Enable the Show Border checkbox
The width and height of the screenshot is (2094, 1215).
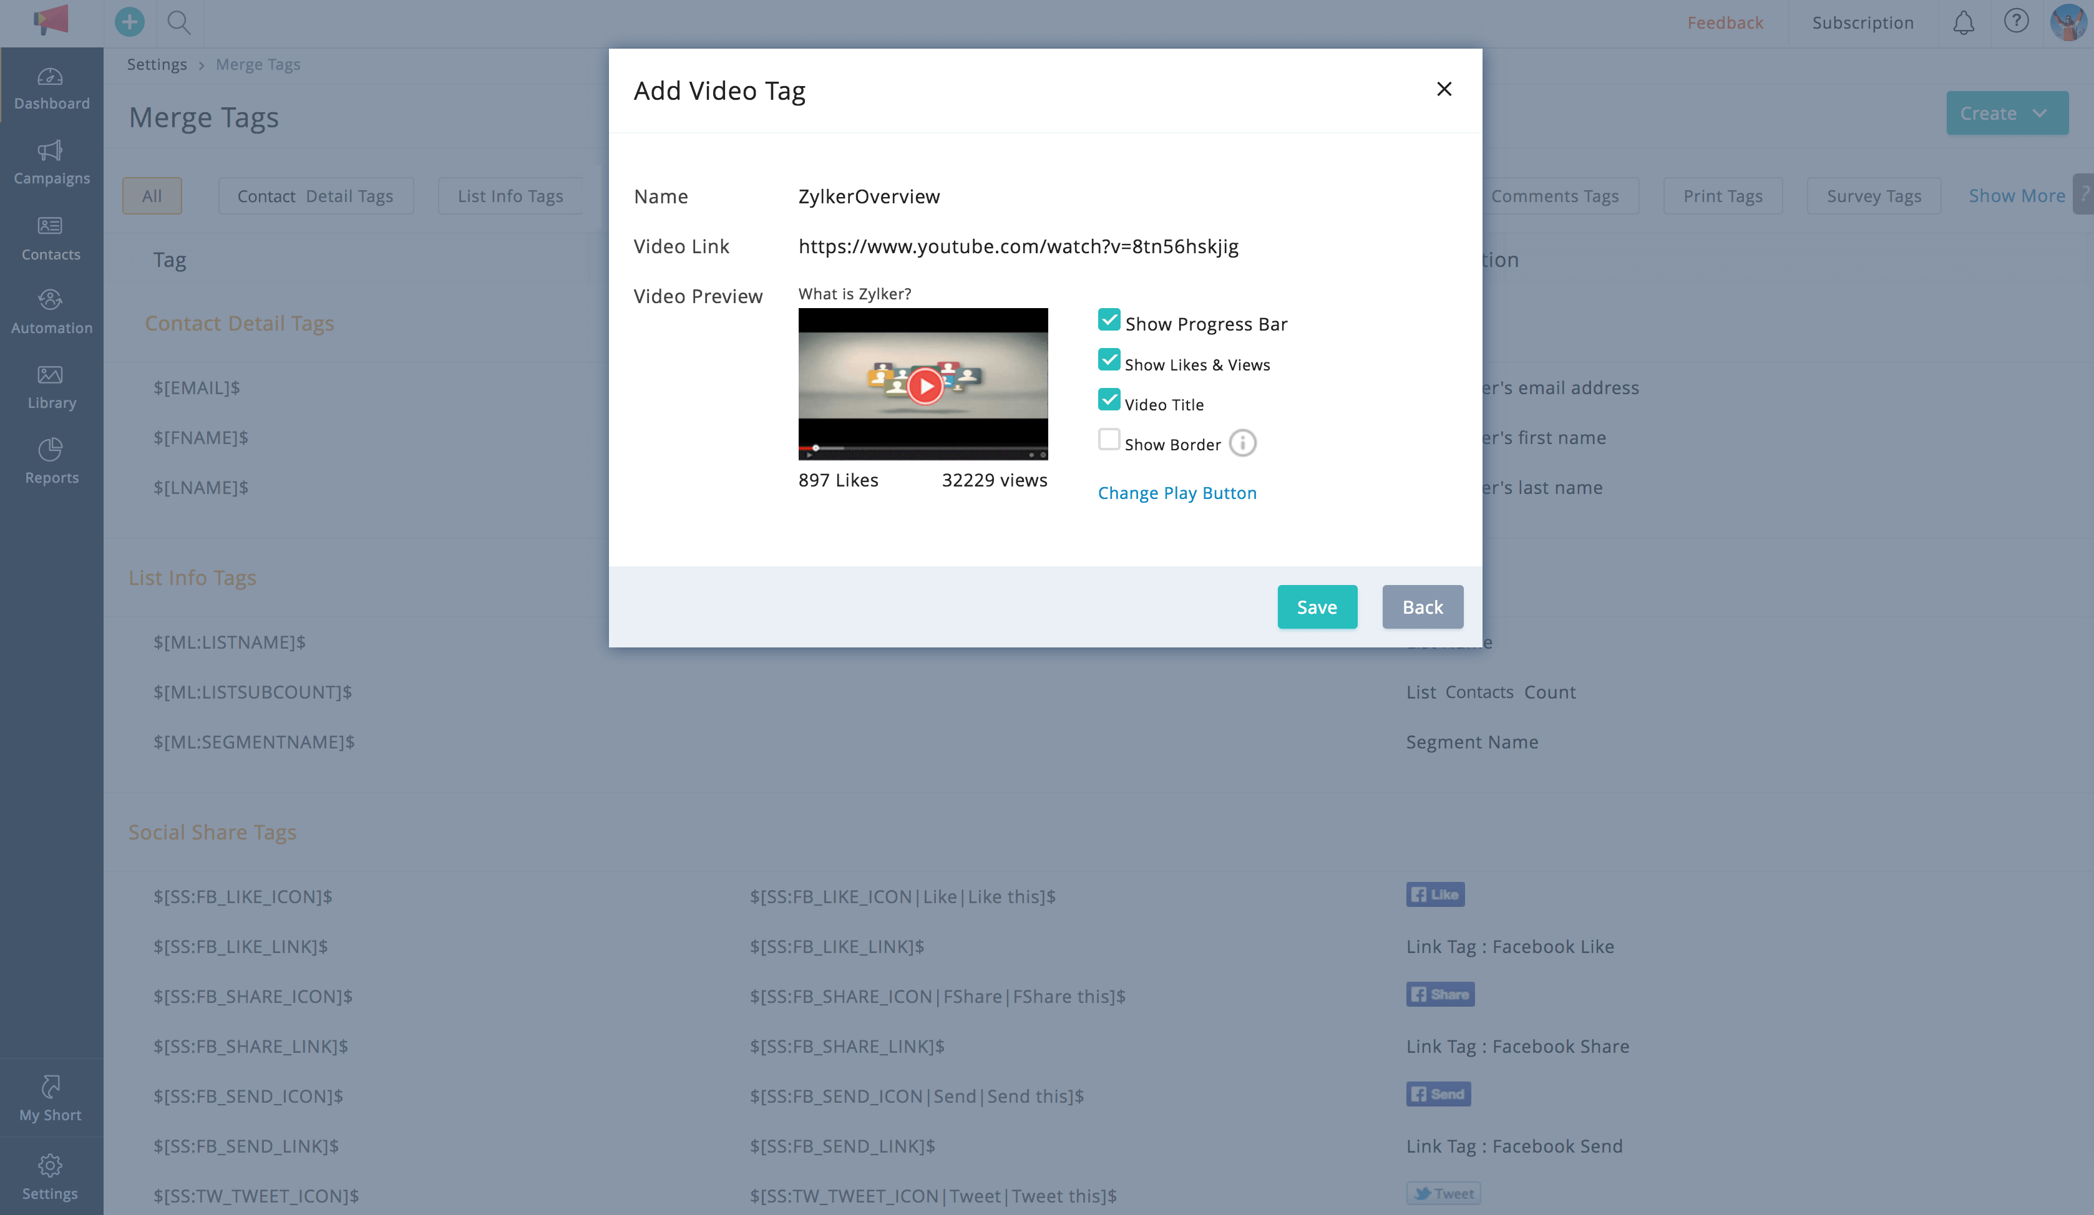coord(1109,439)
